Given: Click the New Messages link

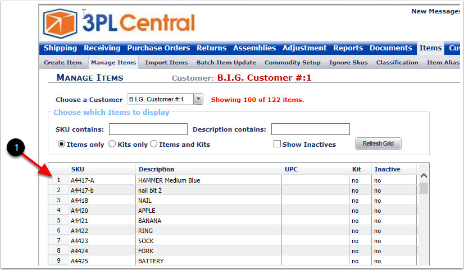Looking at the screenshot, I should [436, 11].
